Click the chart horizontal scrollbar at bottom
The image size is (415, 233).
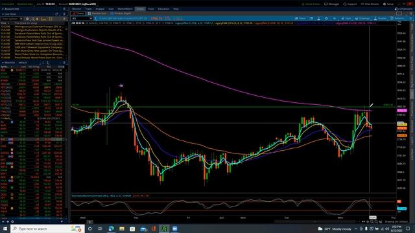coord(315,221)
